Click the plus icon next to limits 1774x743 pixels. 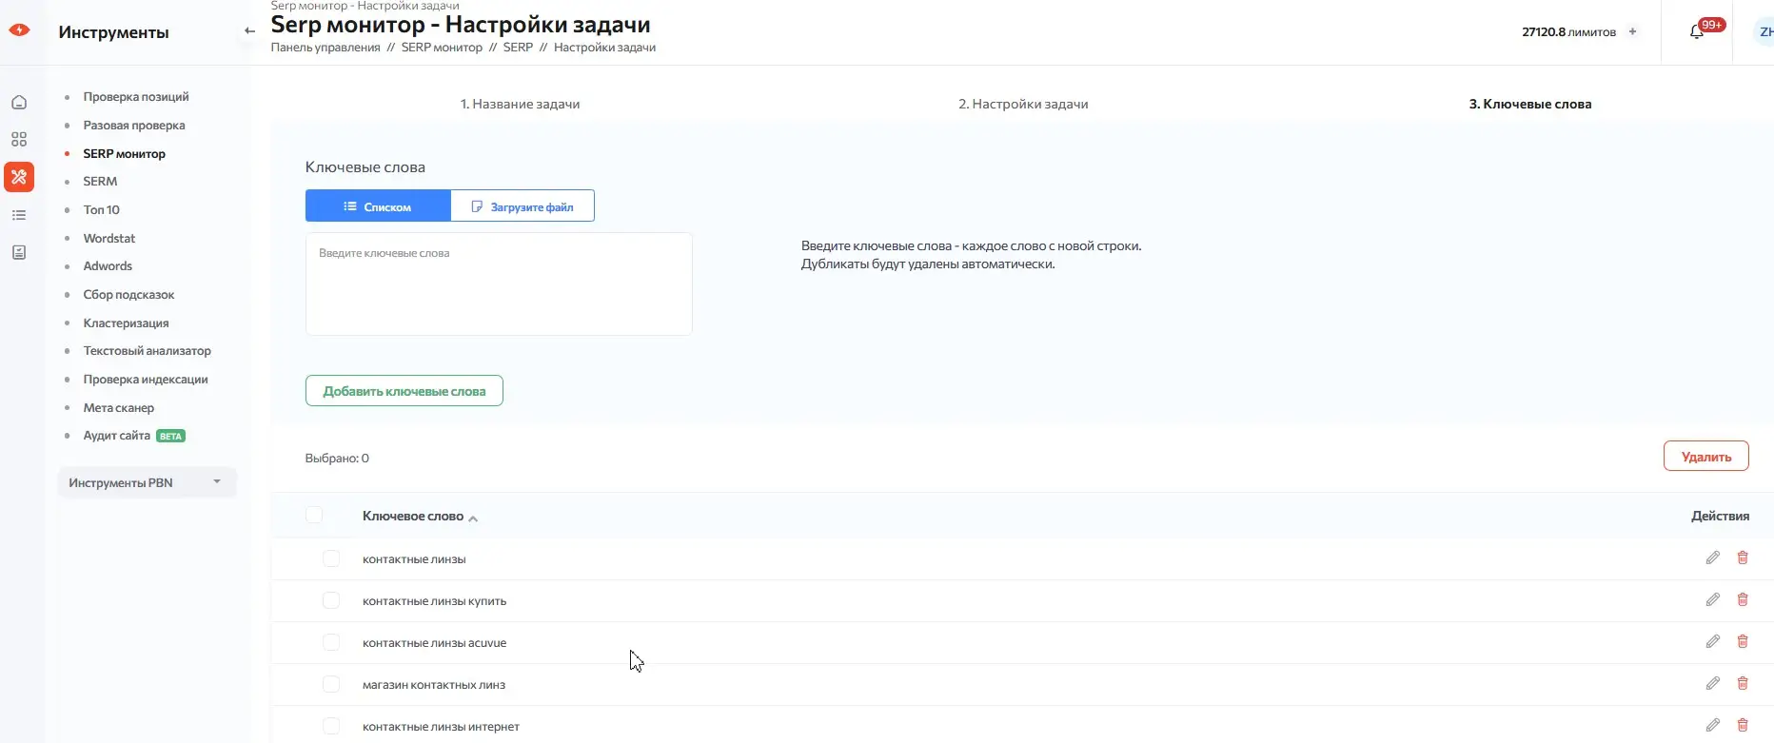coord(1632,32)
